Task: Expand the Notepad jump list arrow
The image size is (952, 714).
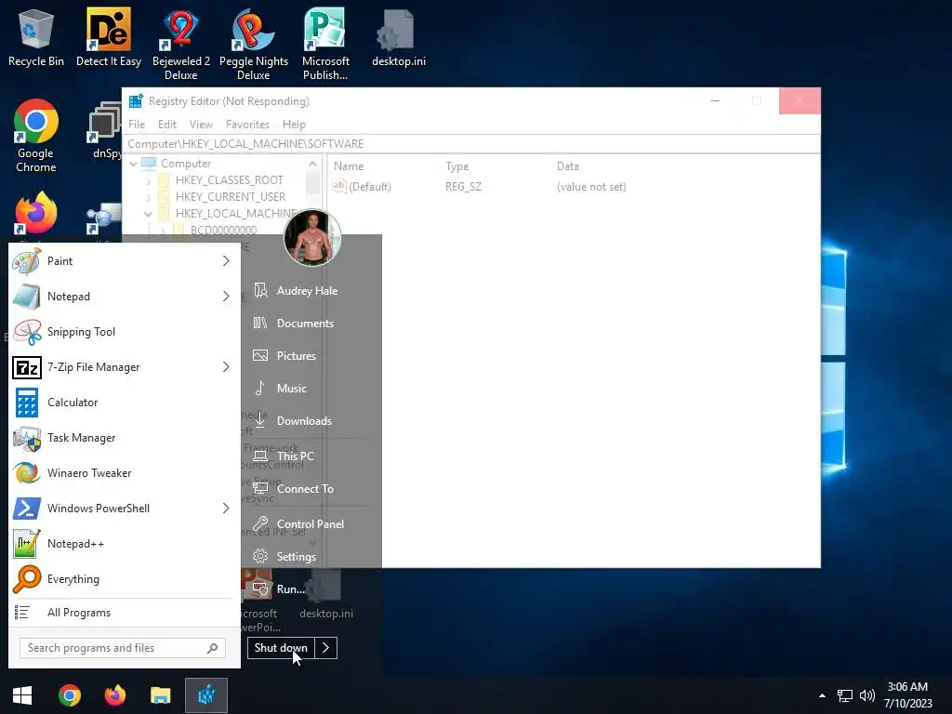Action: [226, 297]
